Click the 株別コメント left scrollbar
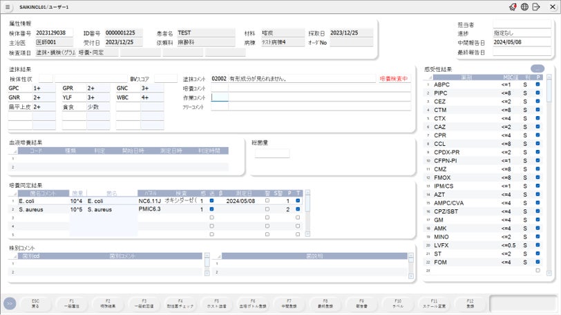This screenshot has height=315, width=561. click(207, 265)
